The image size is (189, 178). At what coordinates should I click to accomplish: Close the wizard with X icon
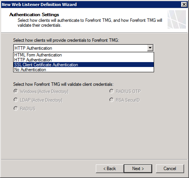pyautogui.click(x=184, y=5)
